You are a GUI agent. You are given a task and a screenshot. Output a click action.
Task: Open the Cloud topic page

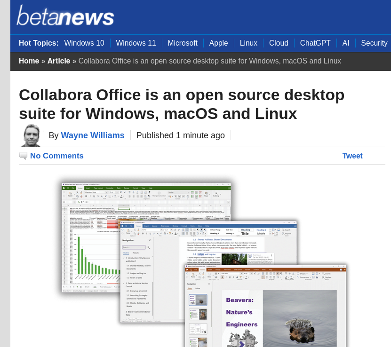(x=279, y=43)
